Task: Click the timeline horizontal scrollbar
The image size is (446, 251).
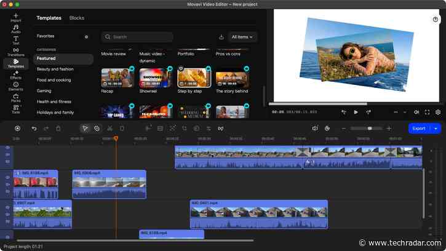Action: (x=135, y=241)
